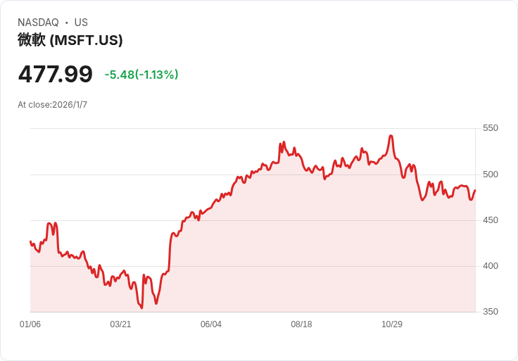The image size is (518, 361).
Task: Click the NASDAQ exchange label
Action: pyautogui.click(x=38, y=23)
